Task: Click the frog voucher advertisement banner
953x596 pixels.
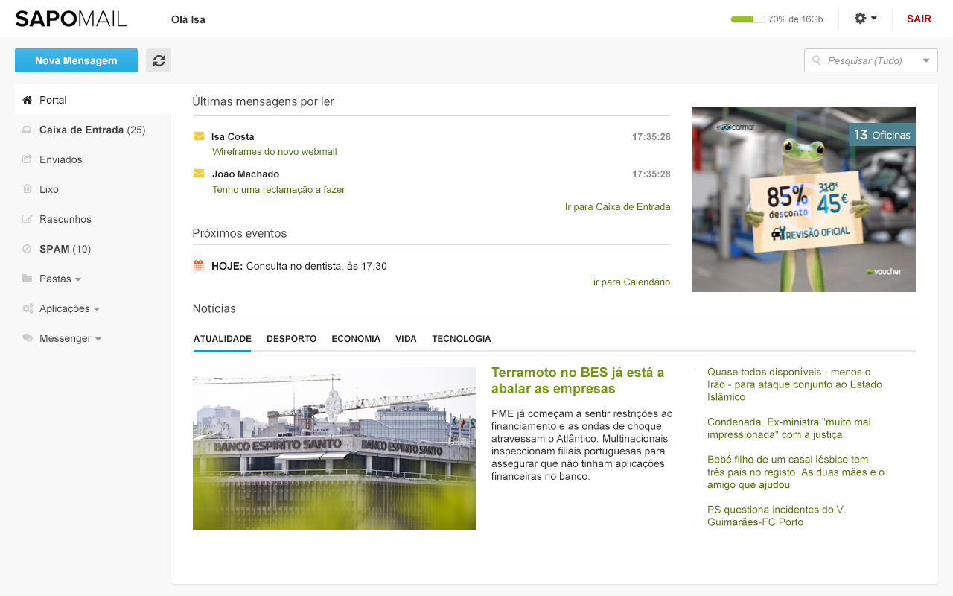Action: coord(804,199)
